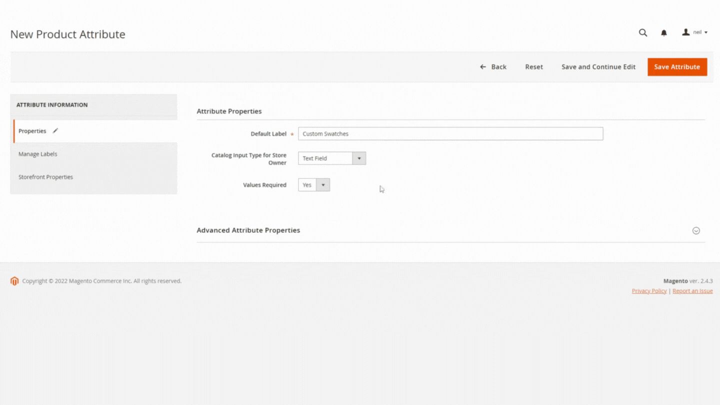
Task: Expand the Advanced Attribute Properties section
Action: tap(248, 230)
